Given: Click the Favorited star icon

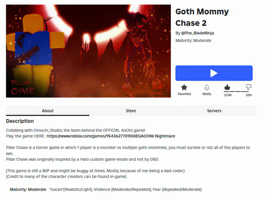Looking at the screenshot, I should click(184, 87).
